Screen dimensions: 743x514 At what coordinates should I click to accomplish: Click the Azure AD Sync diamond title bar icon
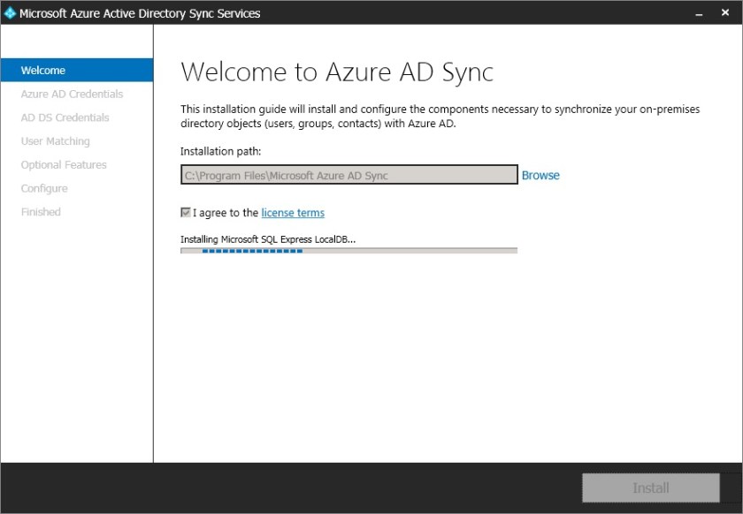point(11,12)
